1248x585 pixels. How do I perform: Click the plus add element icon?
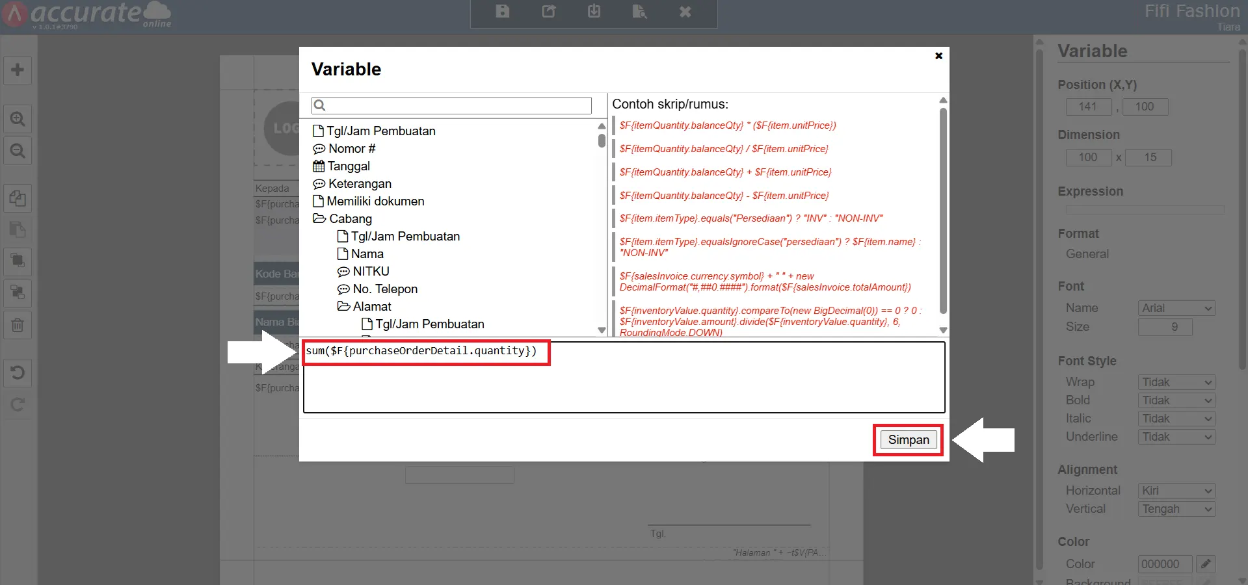pos(18,70)
